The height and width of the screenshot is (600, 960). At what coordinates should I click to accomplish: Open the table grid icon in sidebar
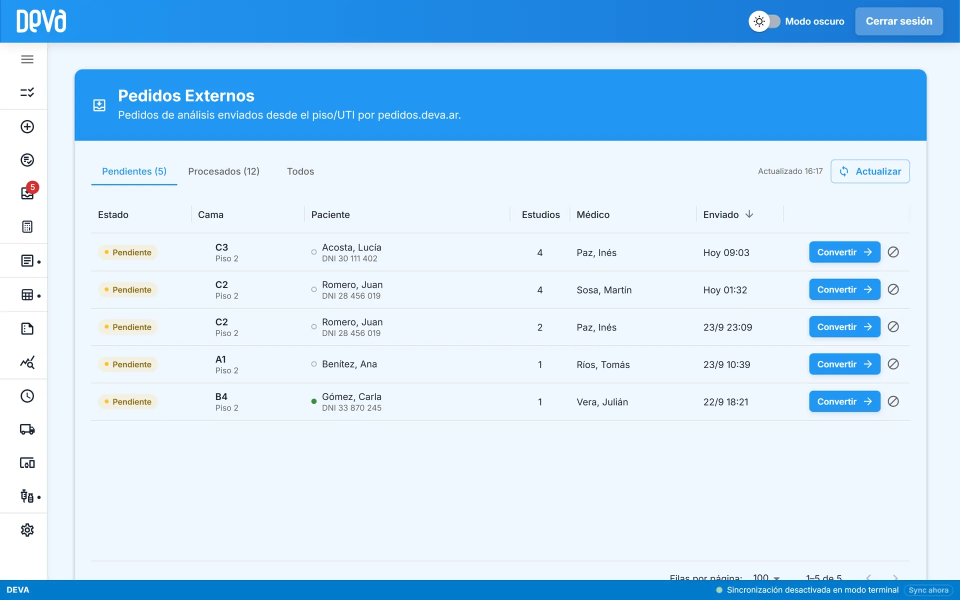pos(27,295)
